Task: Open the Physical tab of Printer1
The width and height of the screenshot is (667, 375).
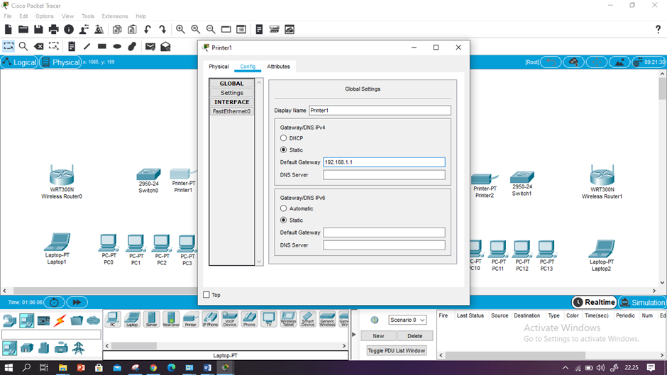Action: pos(219,67)
